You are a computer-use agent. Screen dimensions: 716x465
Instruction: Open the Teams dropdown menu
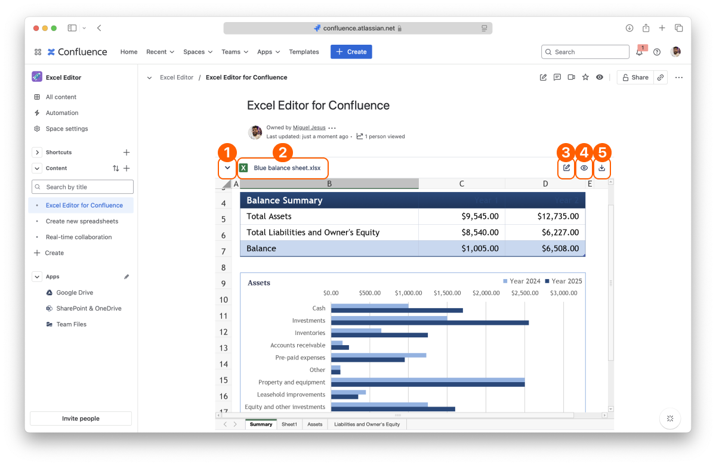pos(234,52)
